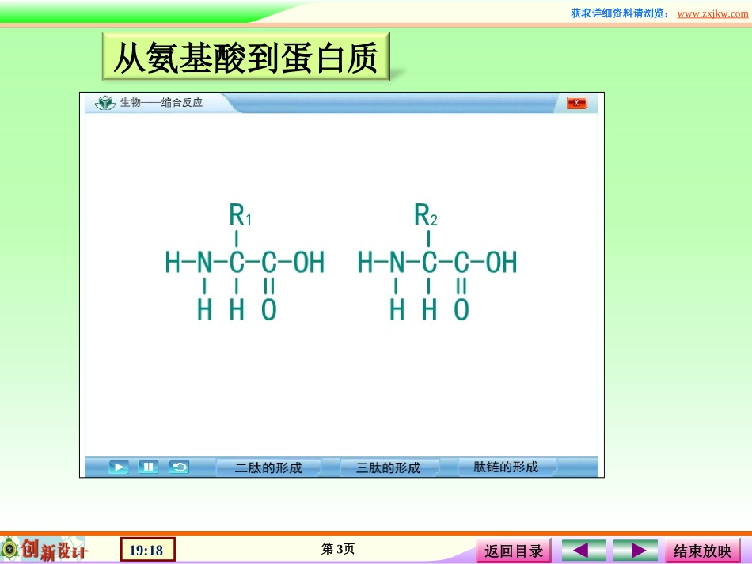This screenshot has height=564, width=752.
Task: Pause the animation playback
Action: click(148, 467)
